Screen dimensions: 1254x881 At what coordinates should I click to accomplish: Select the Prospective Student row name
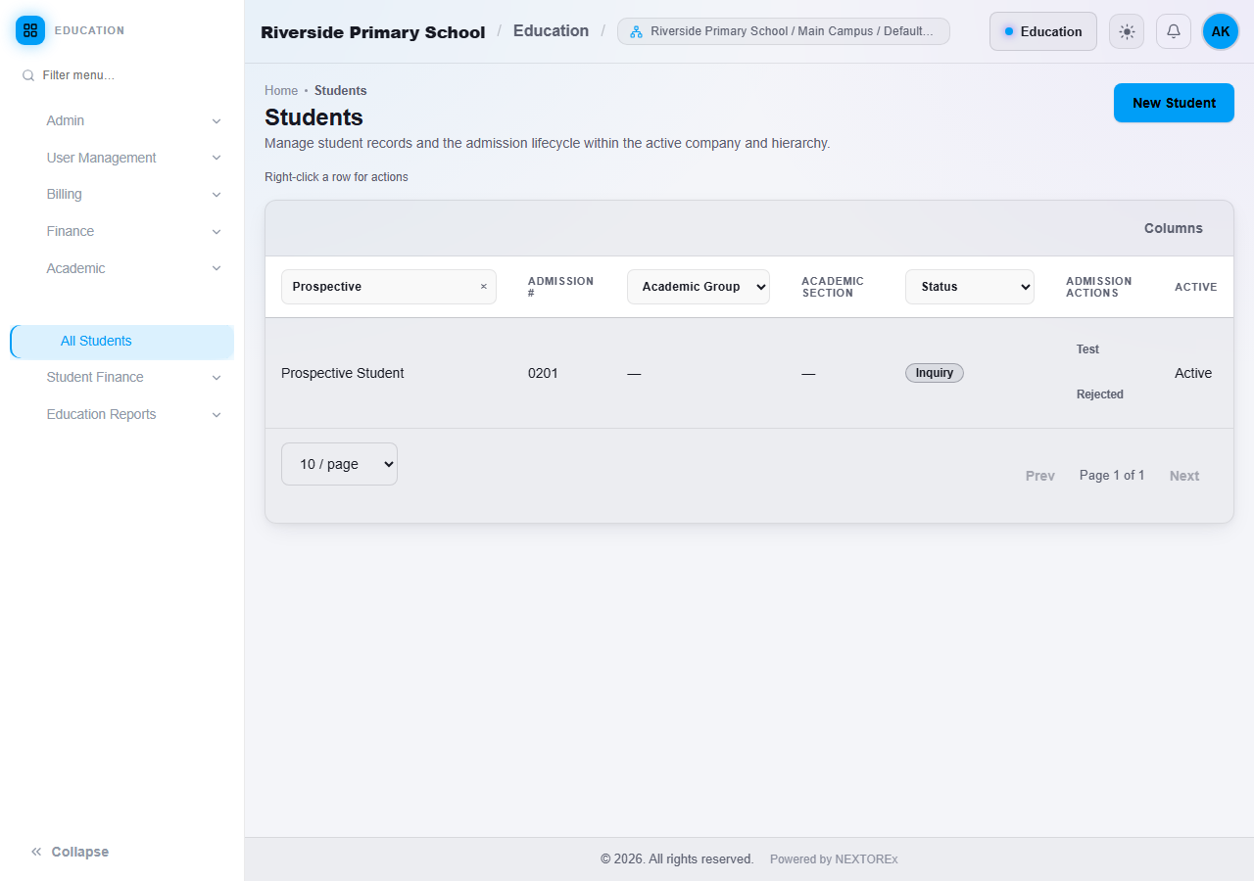pos(343,373)
